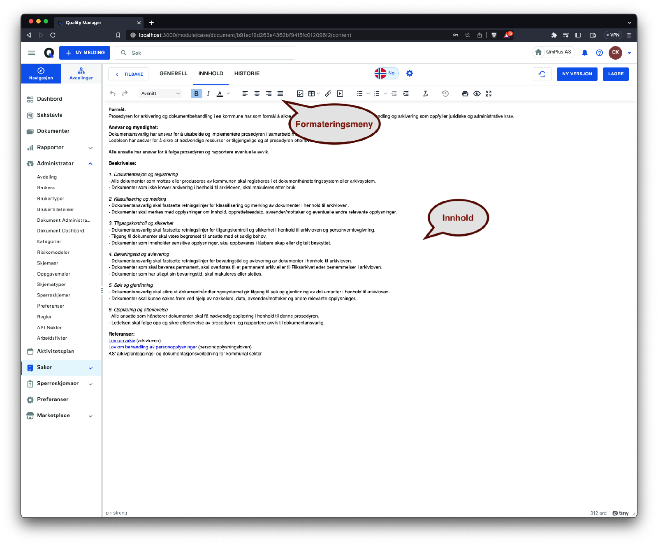The width and height of the screenshot is (658, 545).
Task: Open the Avsnitt paragraph style dropdown
Action: click(160, 94)
